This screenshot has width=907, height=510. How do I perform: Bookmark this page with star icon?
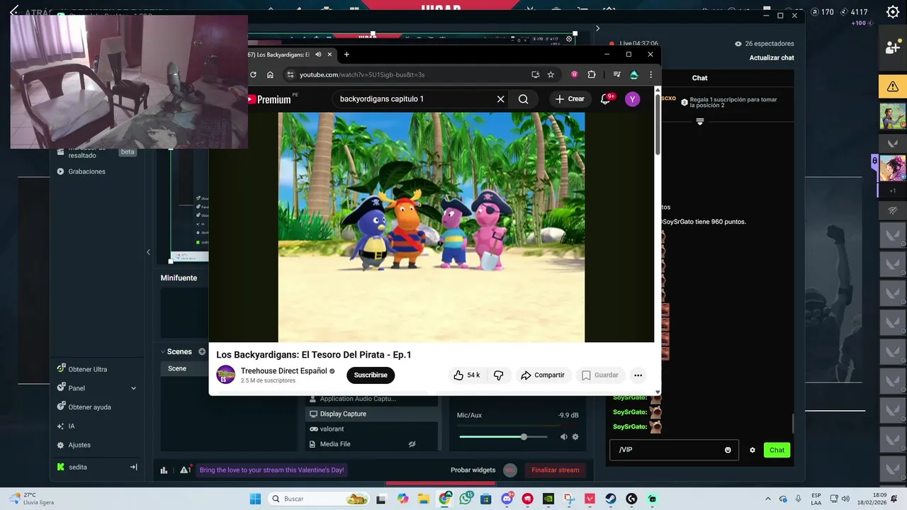[x=551, y=74]
